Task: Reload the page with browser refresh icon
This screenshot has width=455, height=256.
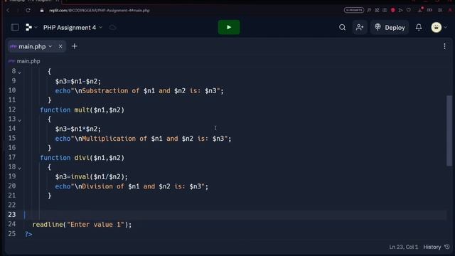Action: click(x=28, y=11)
